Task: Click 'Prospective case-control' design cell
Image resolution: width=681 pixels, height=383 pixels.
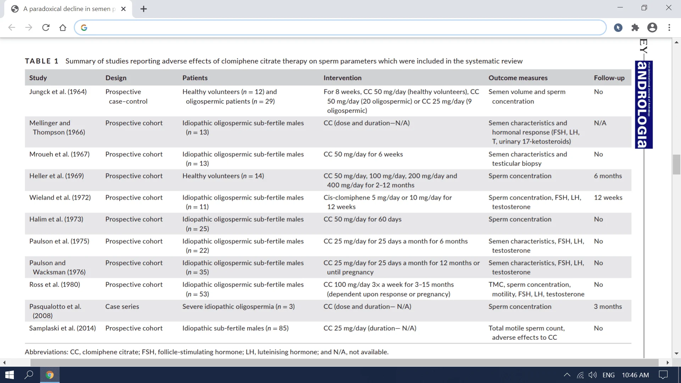Action: [126, 96]
